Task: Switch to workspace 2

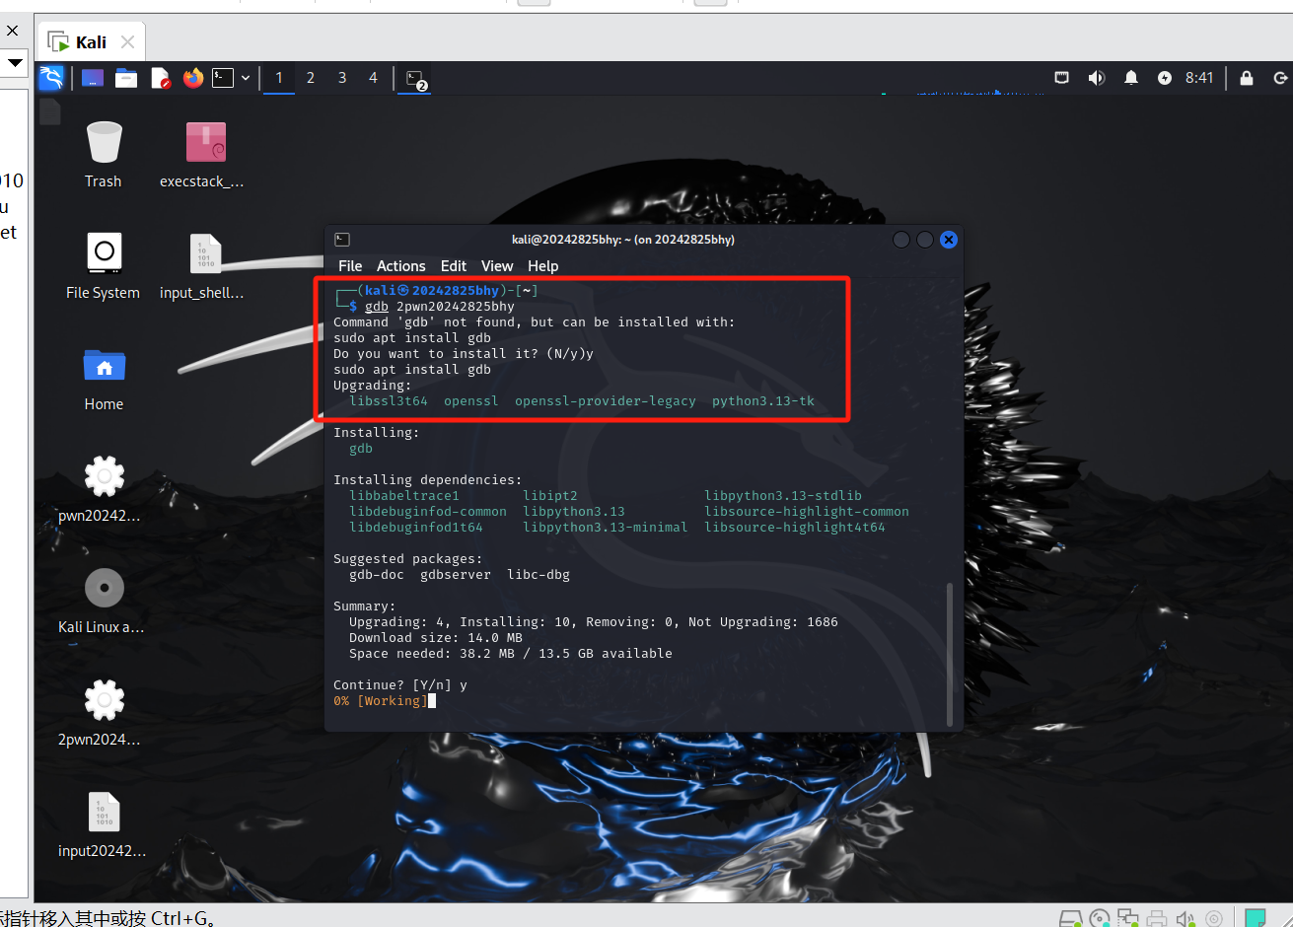Action: point(311,78)
